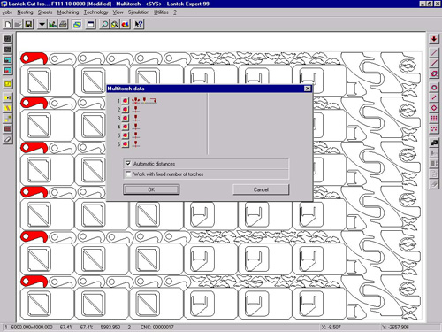Close the Multitorch data dialog
The width and height of the screenshot is (442, 332).
[x=308, y=89]
